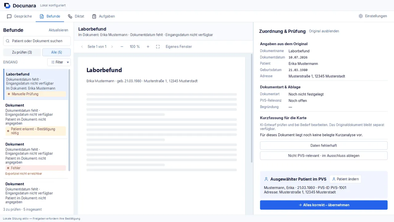This screenshot has height=222, width=394.
Task: Select the document with Fehler status
Action: [35, 158]
